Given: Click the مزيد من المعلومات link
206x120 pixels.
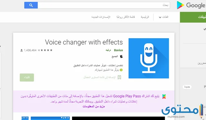Looking at the screenshot, I should point(94,107).
